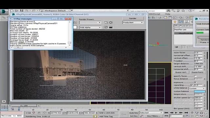Click the Render button in frame window
The width and height of the screenshot is (210, 118).
tap(133, 18)
